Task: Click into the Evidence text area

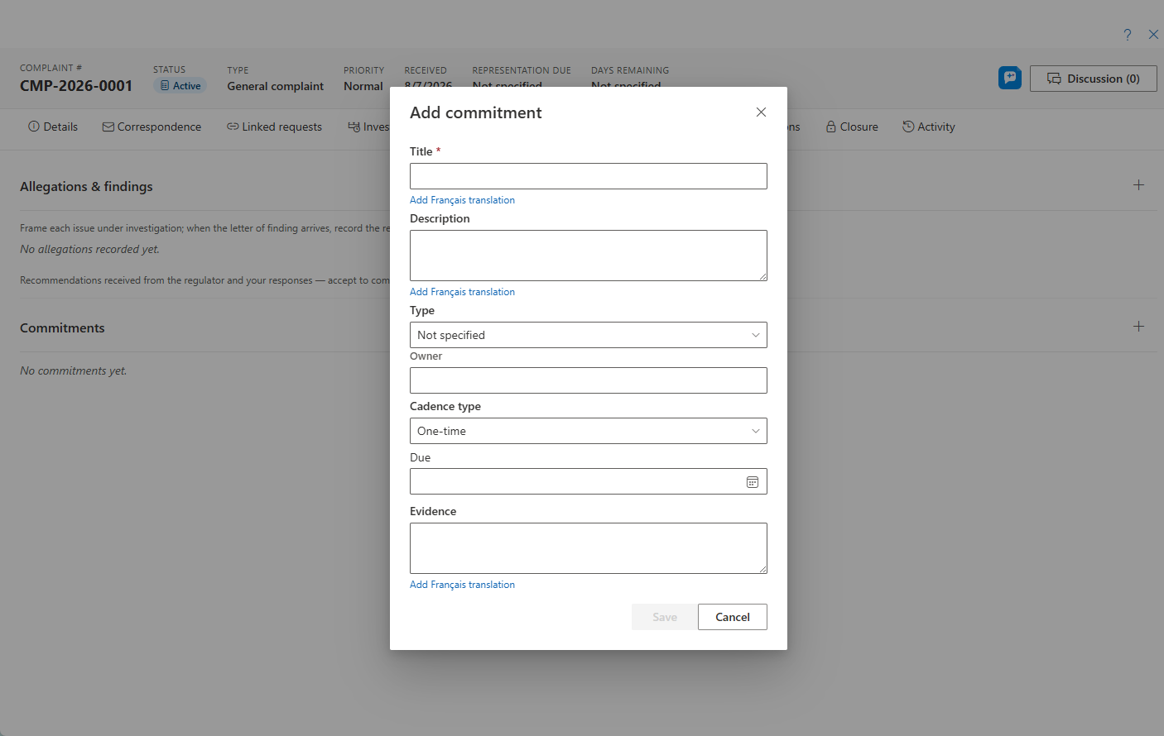Action: (588, 548)
